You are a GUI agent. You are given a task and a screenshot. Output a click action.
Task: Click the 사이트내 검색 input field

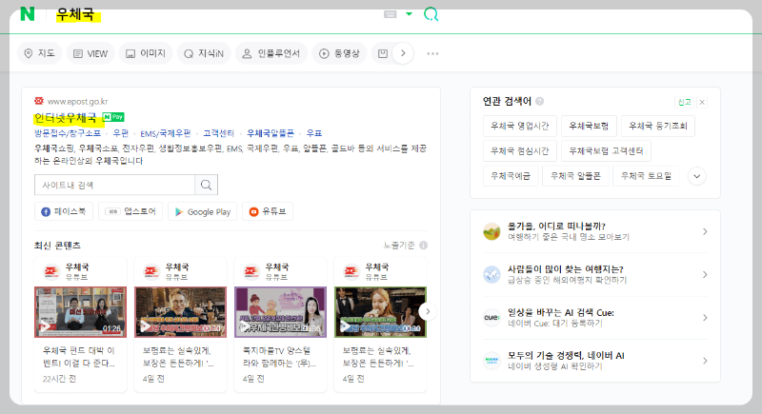coord(114,185)
